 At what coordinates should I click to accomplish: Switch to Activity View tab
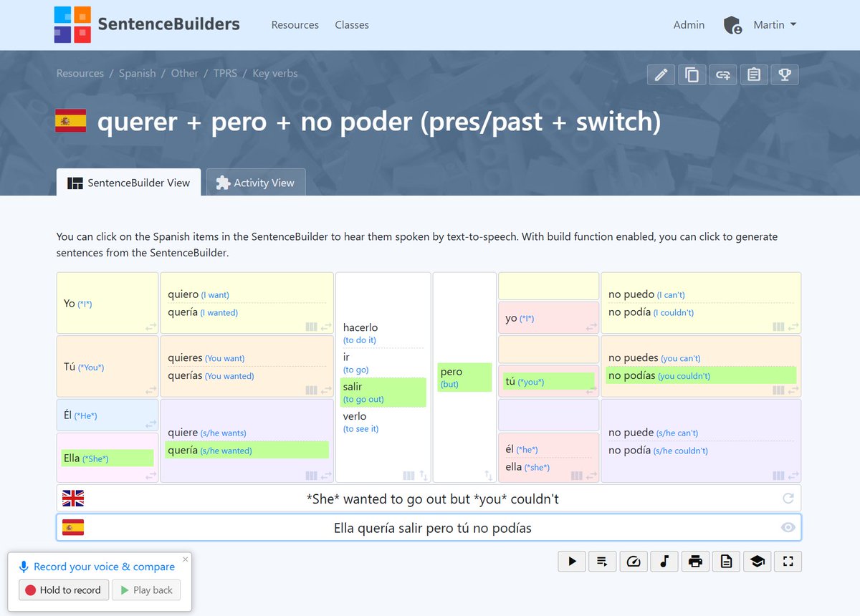click(x=256, y=183)
